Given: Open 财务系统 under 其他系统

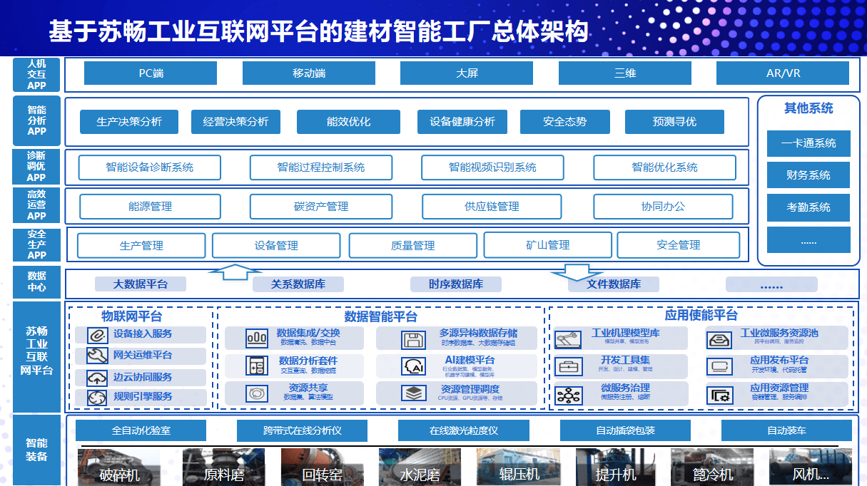Looking at the screenshot, I should click(x=808, y=175).
